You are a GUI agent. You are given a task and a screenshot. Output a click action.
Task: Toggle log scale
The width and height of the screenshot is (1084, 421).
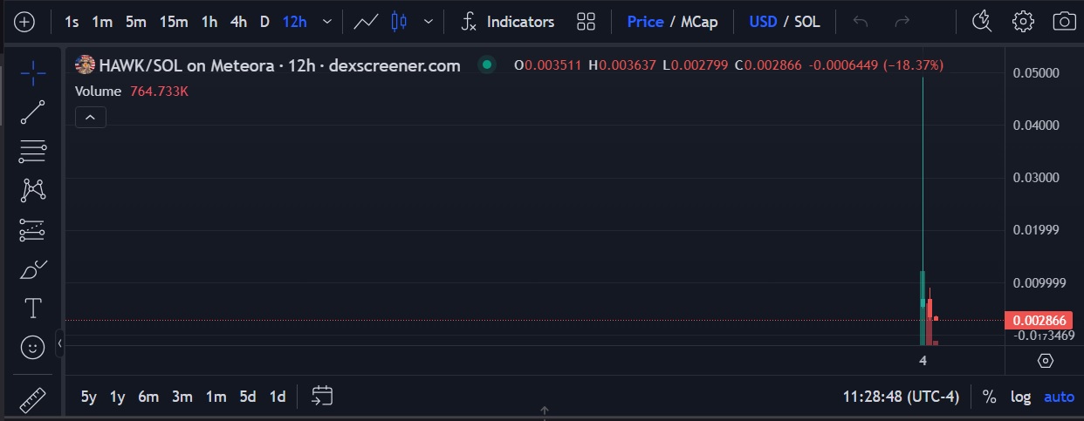click(x=1020, y=397)
